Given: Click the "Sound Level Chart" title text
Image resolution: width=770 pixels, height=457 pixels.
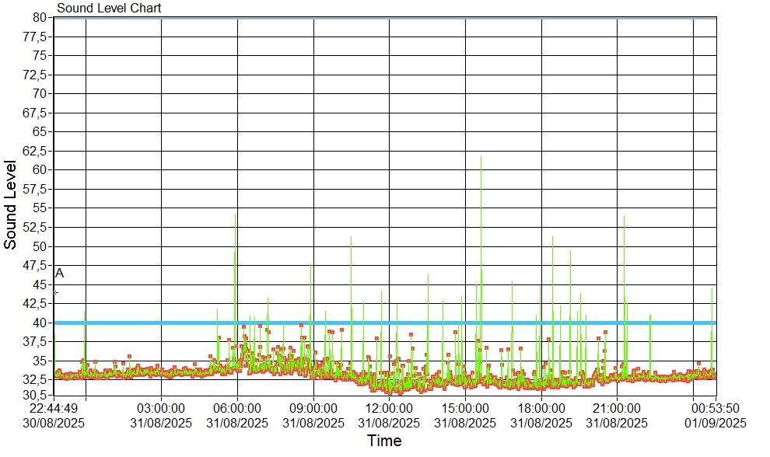Looking at the screenshot, I should click(109, 9).
